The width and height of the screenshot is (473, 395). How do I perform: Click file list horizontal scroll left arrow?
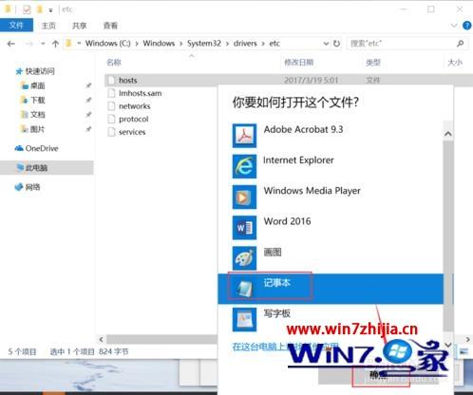pos(101,339)
